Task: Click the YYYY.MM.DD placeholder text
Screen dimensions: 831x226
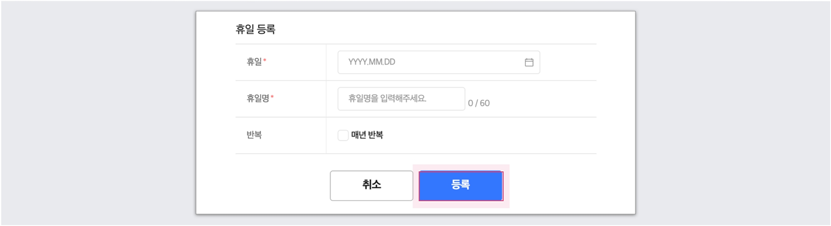Action: click(371, 63)
